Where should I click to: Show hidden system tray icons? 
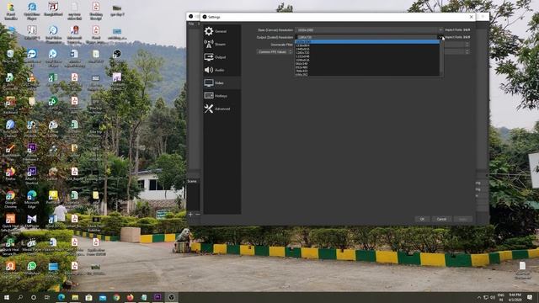pyautogui.click(x=479, y=297)
